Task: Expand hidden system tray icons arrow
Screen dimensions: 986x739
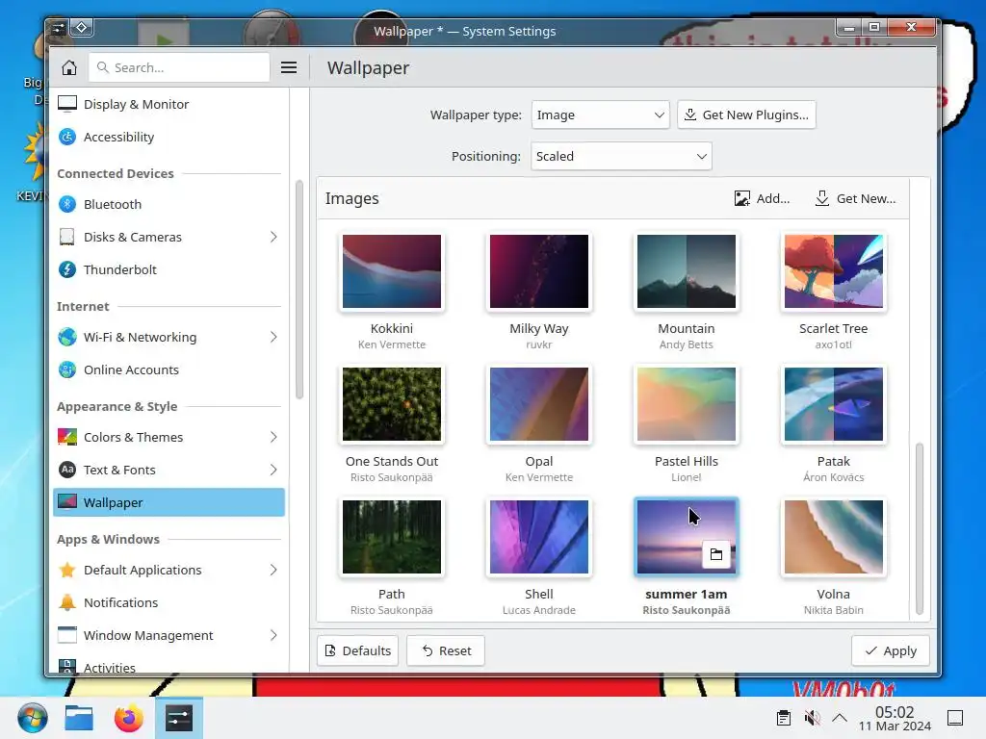Action: tap(840, 718)
